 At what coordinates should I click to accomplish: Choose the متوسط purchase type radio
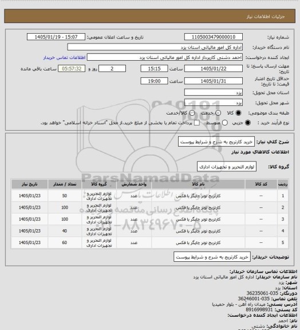225,123
